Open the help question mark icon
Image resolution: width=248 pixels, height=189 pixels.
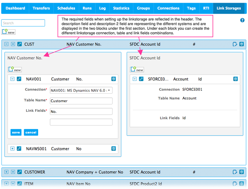(242, 20)
